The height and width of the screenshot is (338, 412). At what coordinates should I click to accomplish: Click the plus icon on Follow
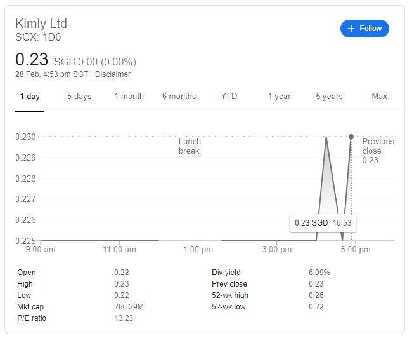pos(351,29)
